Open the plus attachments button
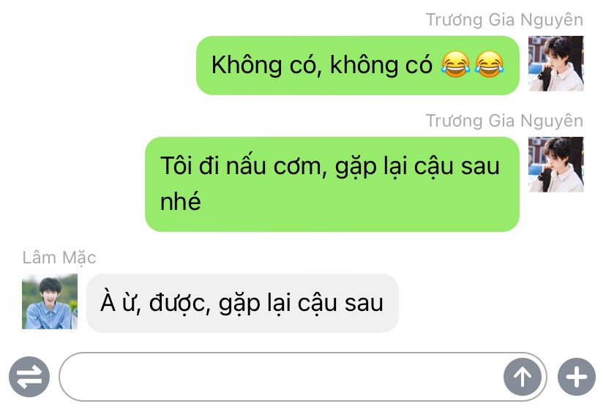The image size is (606, 409). point(577,377)
